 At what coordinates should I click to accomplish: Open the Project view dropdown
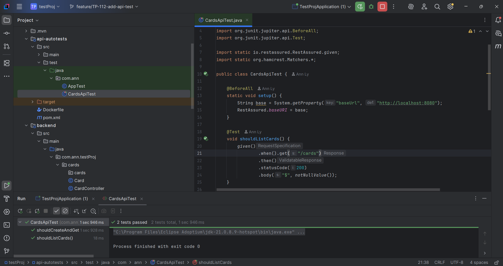tap(28, 20)
